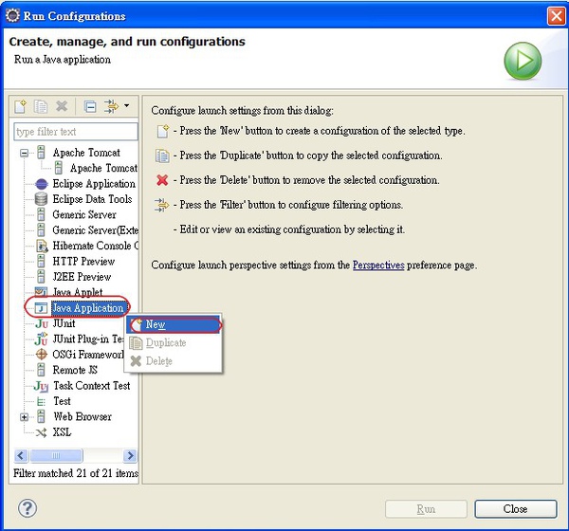
Task: Click 'Filter matched 21 of 21 items' text
Action: tap(76, 473)
